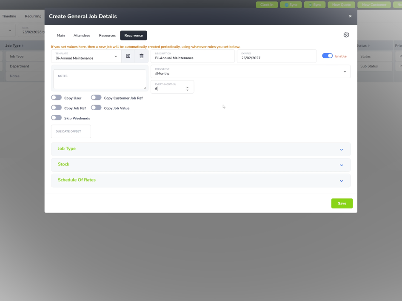Click the Status column sort icon
Screen dimensions: 402x301
click(x=369, y=45)
